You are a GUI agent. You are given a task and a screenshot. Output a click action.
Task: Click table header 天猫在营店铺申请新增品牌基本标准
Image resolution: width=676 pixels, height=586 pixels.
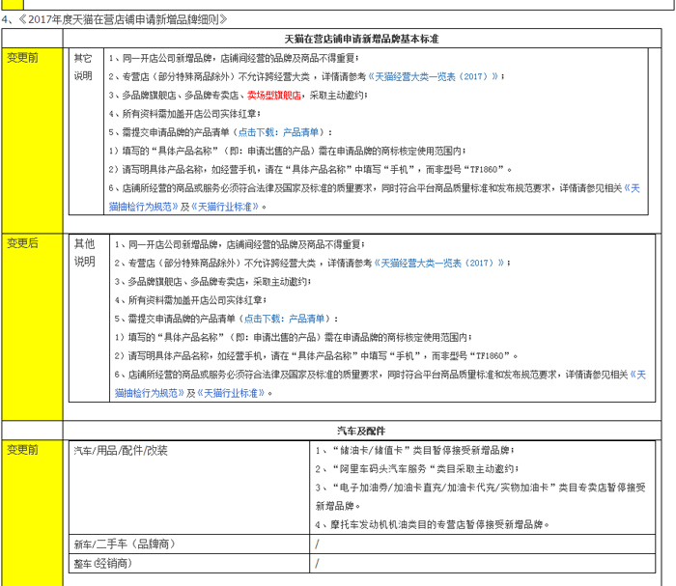click(362, 39)
